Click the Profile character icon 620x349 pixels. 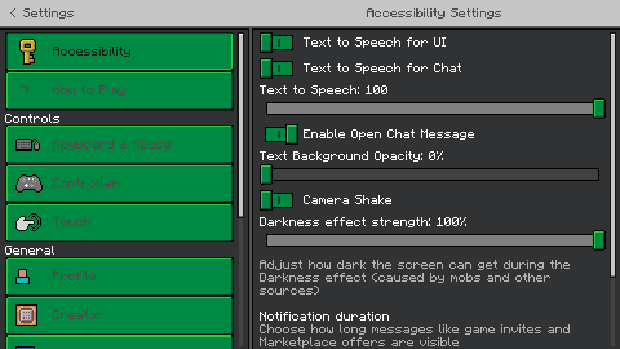tap(23, 277)
